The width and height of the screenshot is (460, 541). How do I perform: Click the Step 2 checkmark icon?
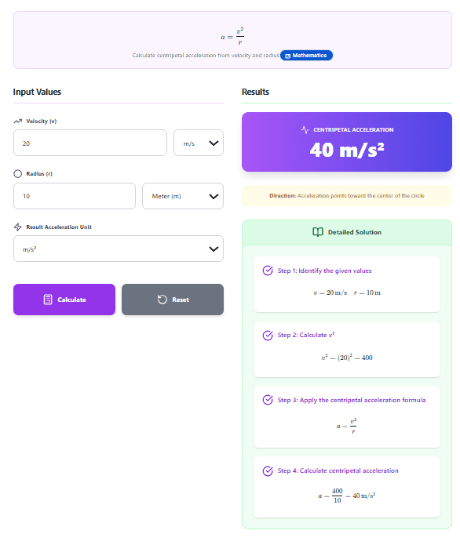pos(268,335)
